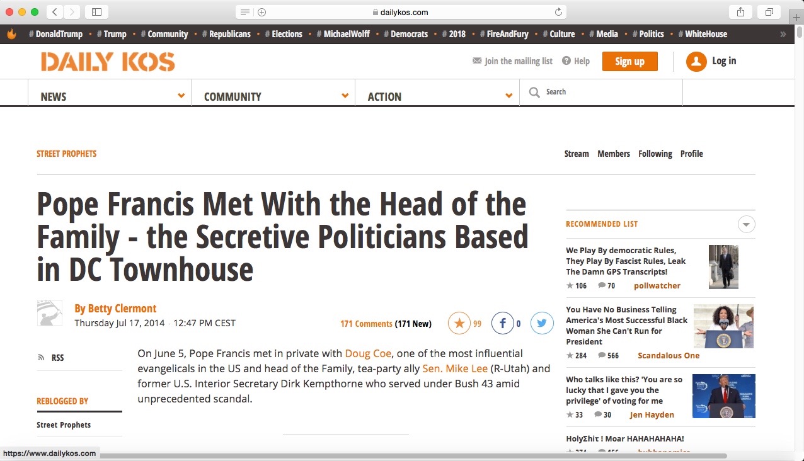Open Safari share sheet icon
This screenshot has width=804, height=461.
(x=740, y=12)
